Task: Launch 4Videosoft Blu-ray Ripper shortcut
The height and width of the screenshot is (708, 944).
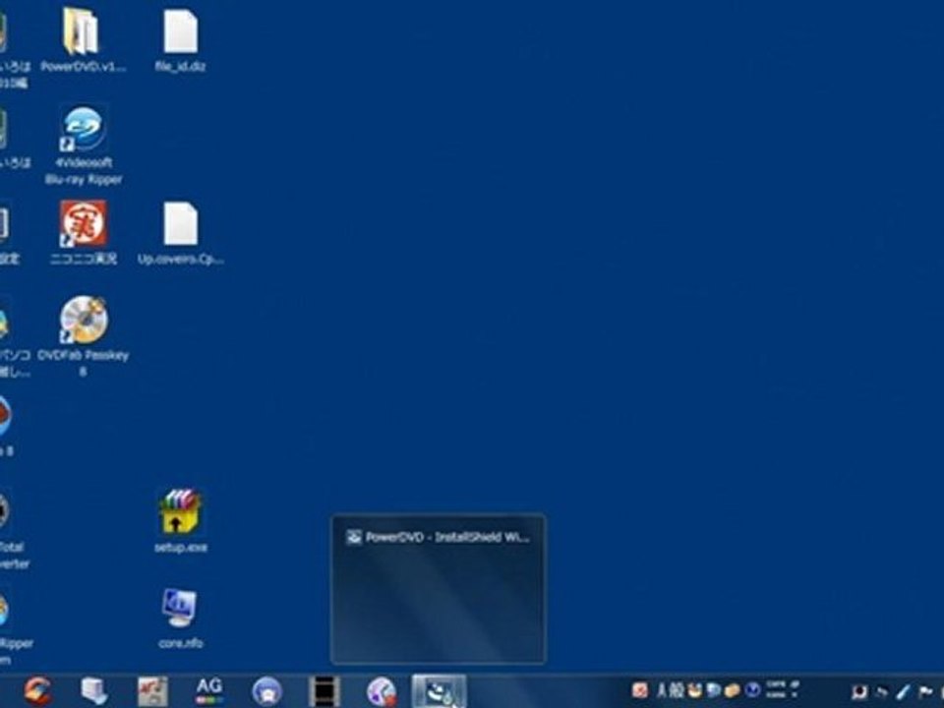Action: [84, 146]
